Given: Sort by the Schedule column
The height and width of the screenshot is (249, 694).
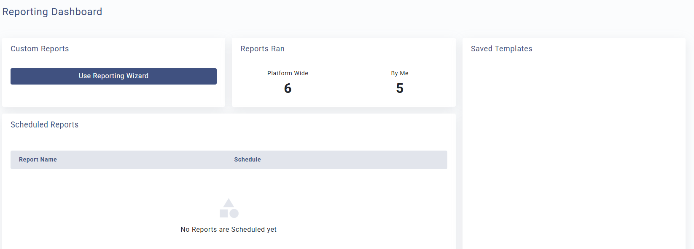Looking at the screenshot, I should point(247,159).
